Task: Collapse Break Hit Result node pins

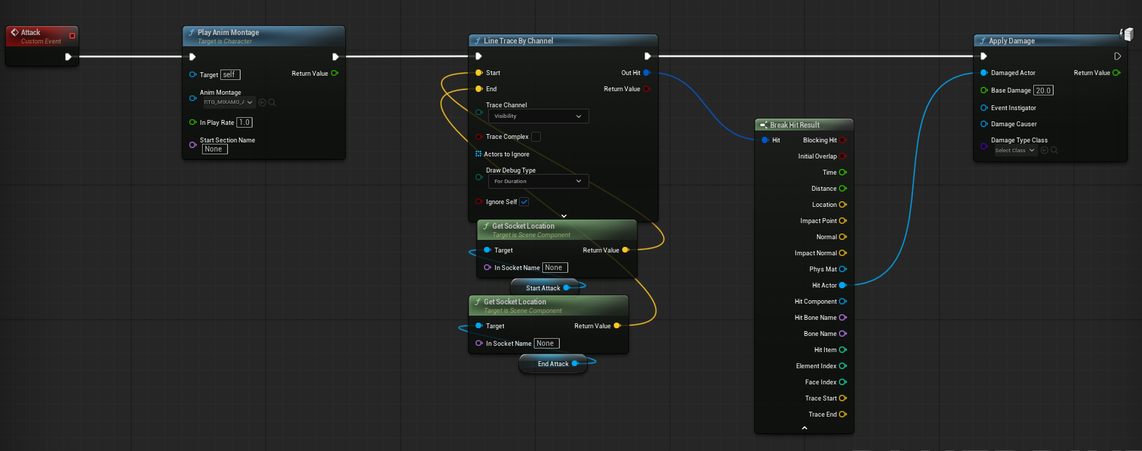Action: (804, 428)
